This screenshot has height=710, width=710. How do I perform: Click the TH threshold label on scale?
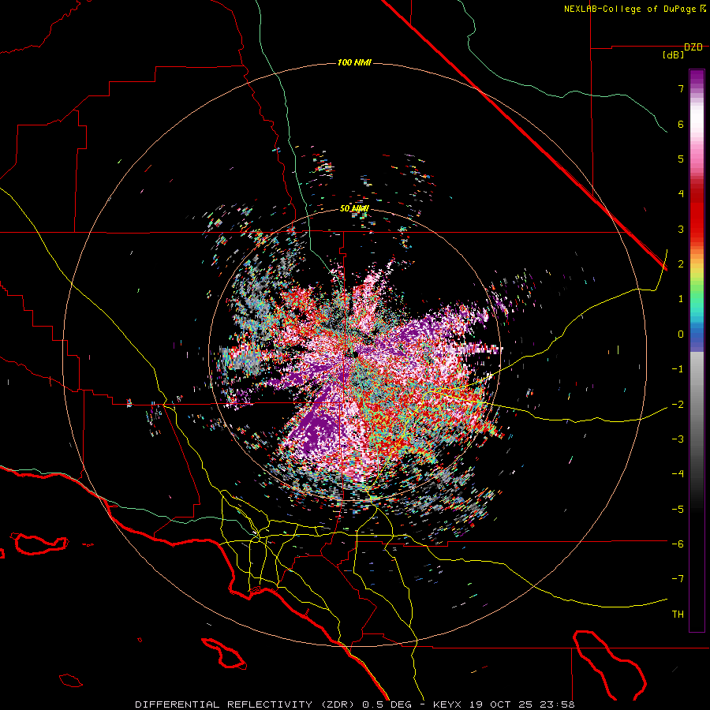tap(678, 614)
